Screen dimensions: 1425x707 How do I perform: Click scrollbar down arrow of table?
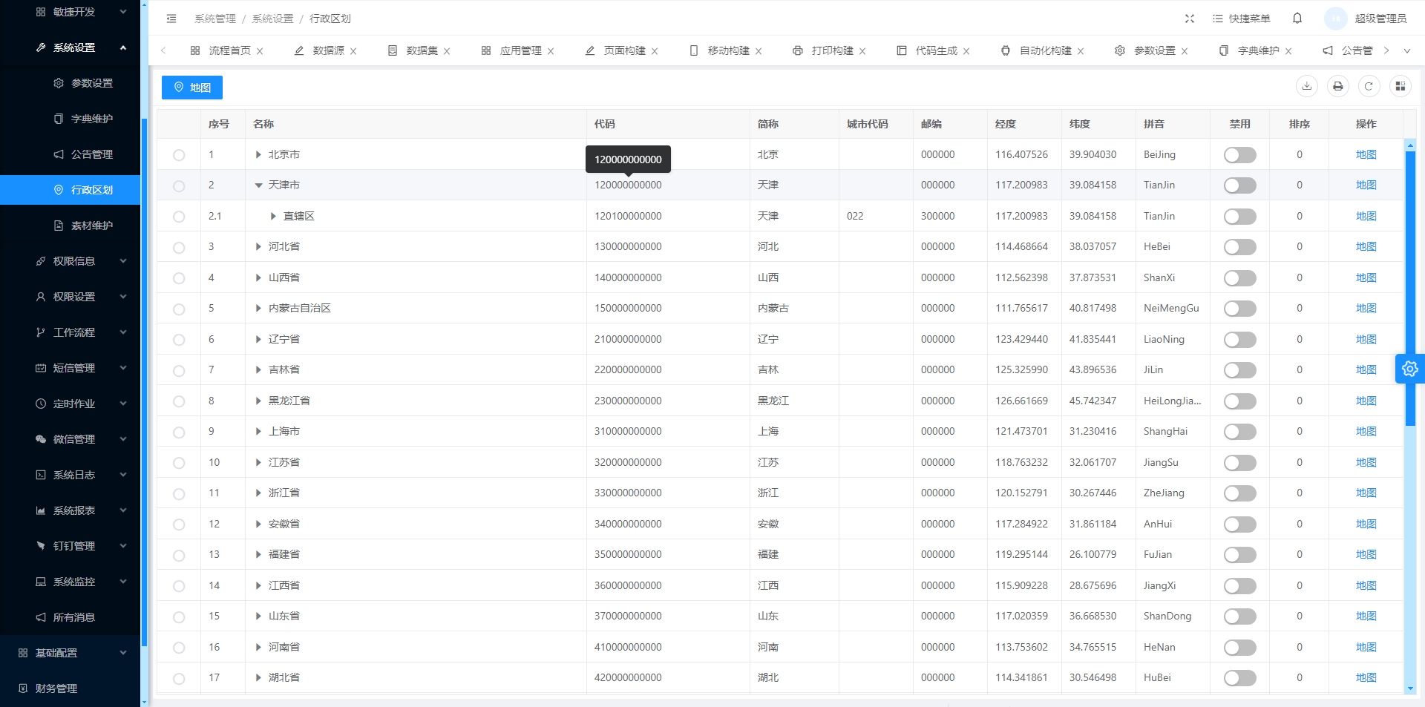click(1410, 688)
